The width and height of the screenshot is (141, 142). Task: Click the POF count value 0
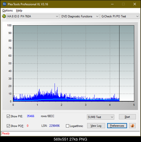pyautogui.click(x=28, y=126)
